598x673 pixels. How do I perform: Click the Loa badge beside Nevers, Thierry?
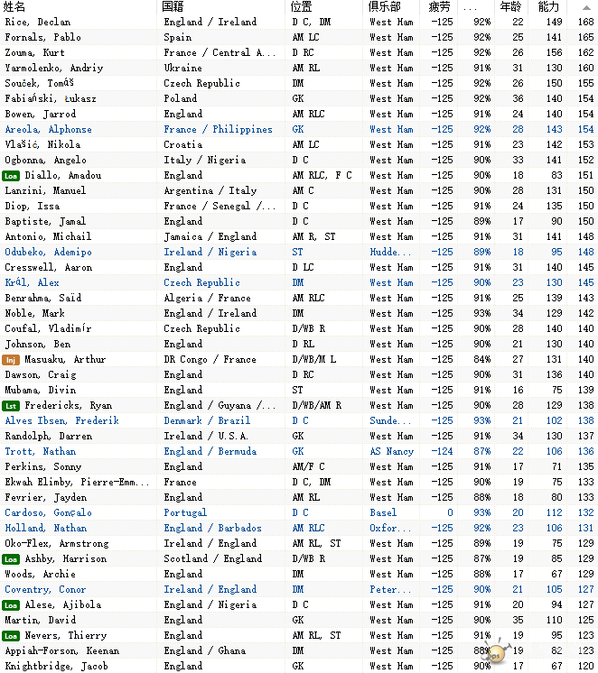[11, 636]
